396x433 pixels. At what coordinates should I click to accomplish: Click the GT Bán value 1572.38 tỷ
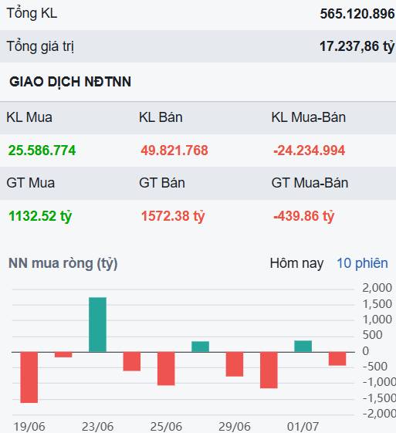point(173,216)
